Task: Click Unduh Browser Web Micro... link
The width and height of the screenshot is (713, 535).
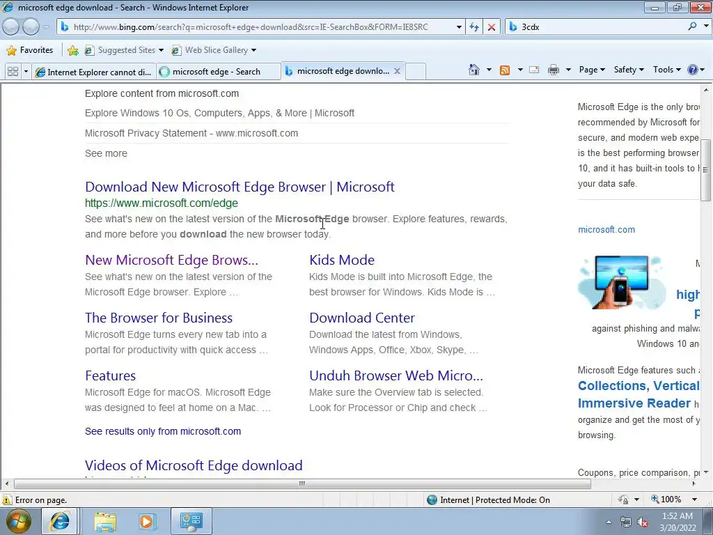Action: coord(396,375)
